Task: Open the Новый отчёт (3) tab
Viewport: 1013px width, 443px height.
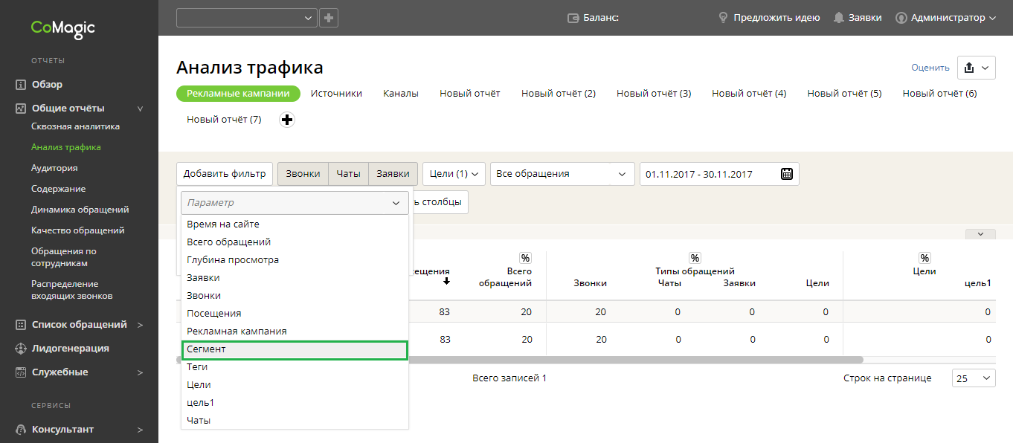Action: (654, 94)
